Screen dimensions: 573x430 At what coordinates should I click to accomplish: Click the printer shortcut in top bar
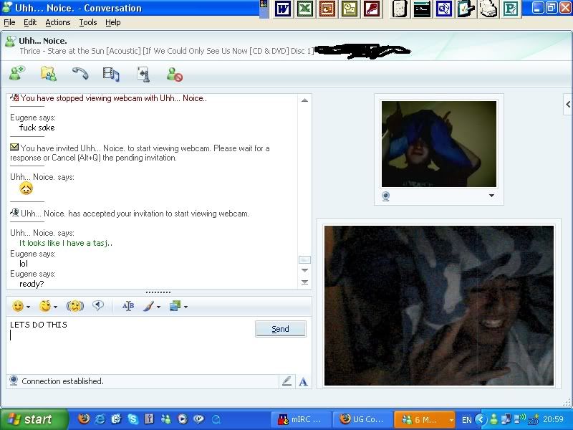pyautogui.click(x=488, y=9)
